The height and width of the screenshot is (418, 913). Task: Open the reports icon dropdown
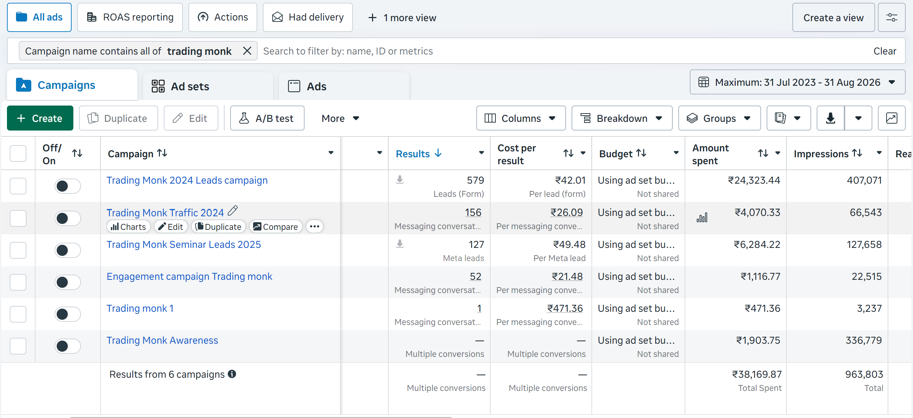click(x=789, y=118)
